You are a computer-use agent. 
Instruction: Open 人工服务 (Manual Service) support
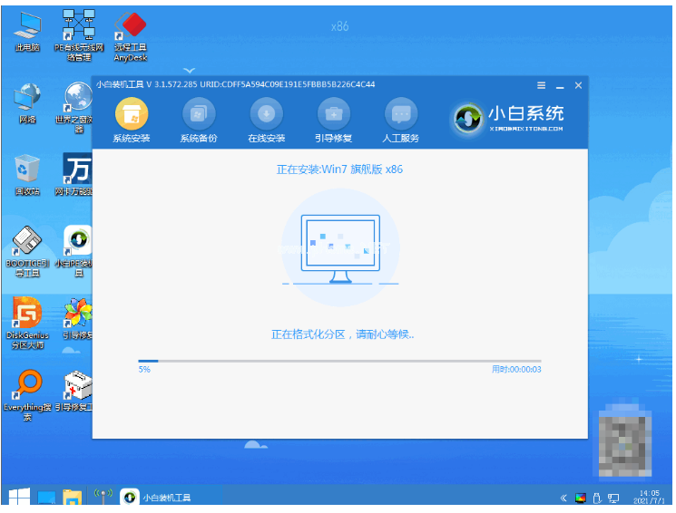click(400, 115)
